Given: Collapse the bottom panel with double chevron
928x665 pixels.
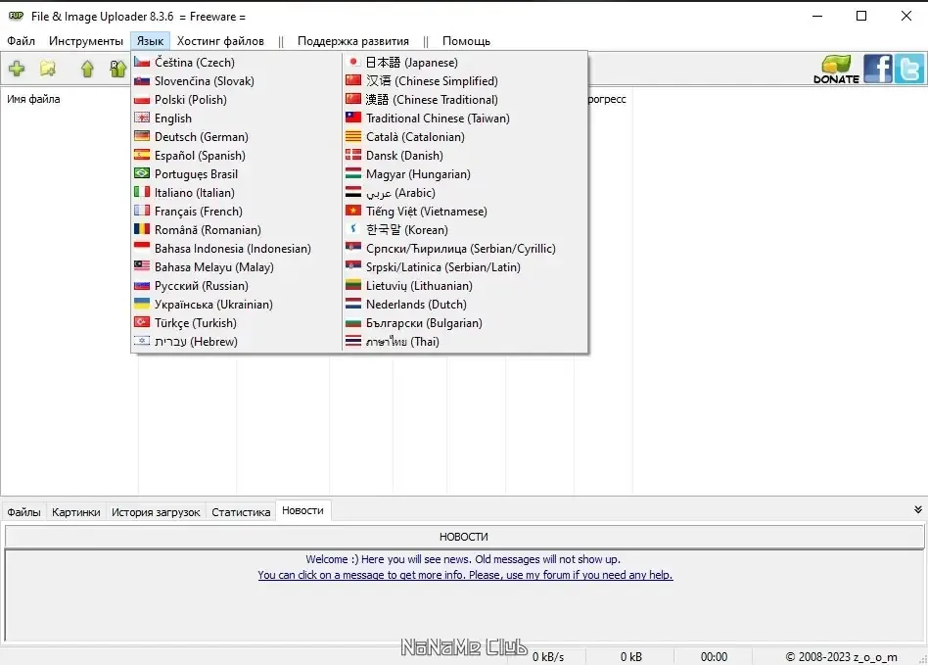Looking at the screenshot, I should click(917, 510).
